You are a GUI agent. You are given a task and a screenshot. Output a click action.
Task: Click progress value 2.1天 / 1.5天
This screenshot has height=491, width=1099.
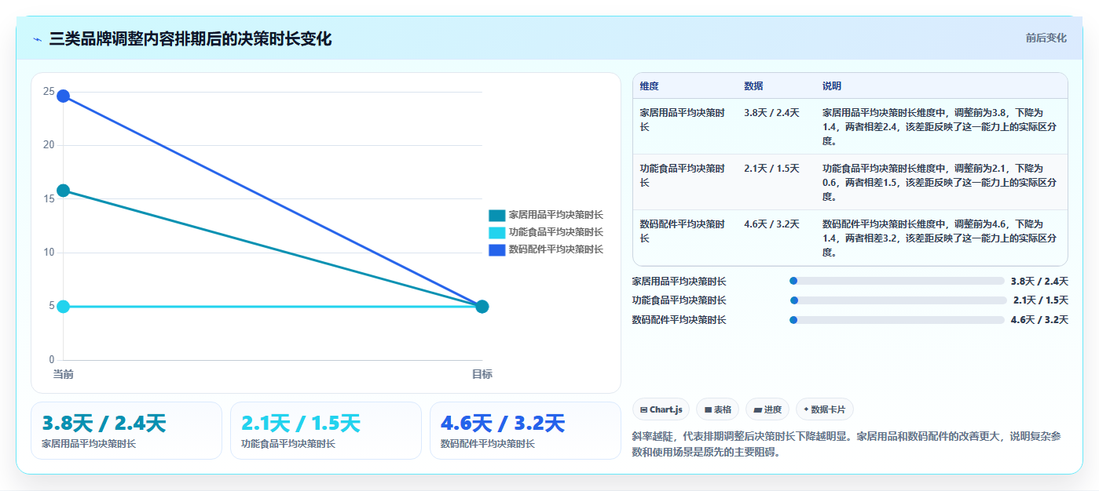tap(1041, 300)
